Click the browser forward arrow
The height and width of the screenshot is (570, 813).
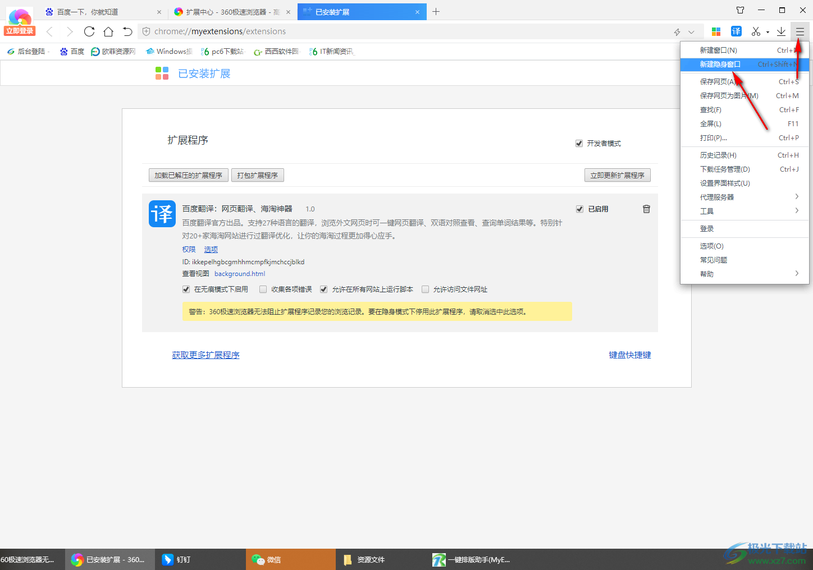pyautogui.click(x=70, y=31)
